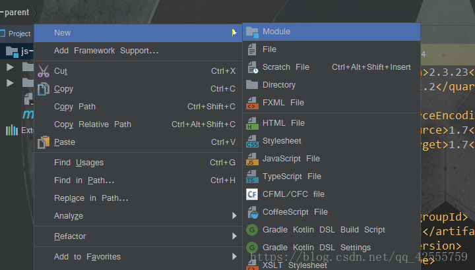This screenshot has width=475, height=270.
Task: Click the Stylesheet CSS icon
Action: 251,141
